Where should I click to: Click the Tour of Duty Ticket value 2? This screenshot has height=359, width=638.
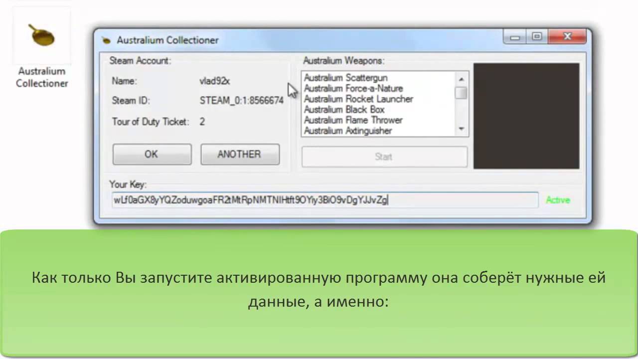click(202, 122)
